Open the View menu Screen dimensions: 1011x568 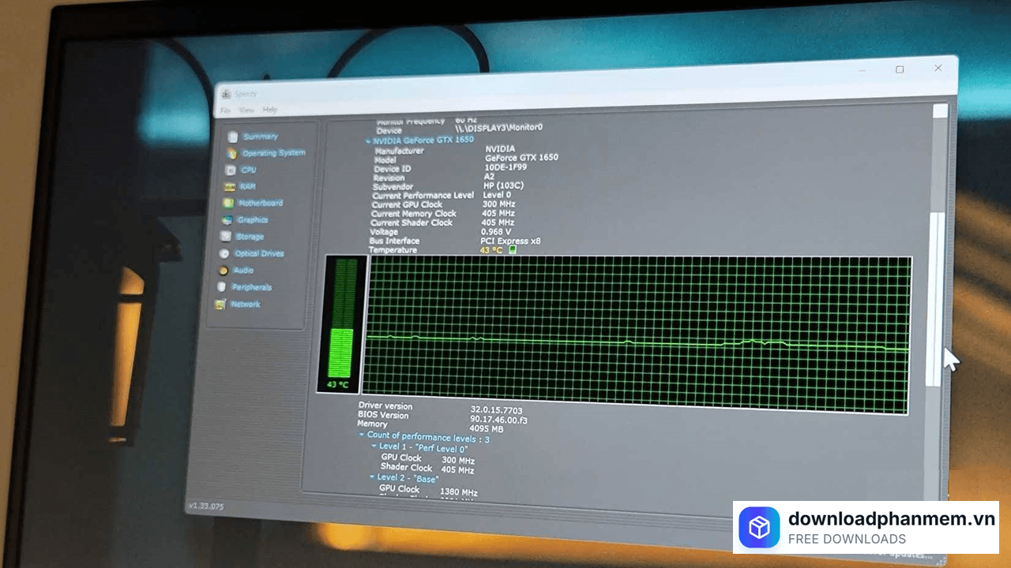pos(246,110)
